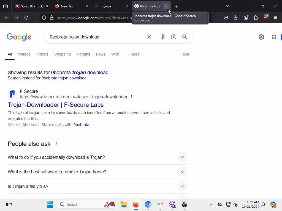282x211 pixels.
Task: Open search Tools options
Action: [x=185, y=54]
